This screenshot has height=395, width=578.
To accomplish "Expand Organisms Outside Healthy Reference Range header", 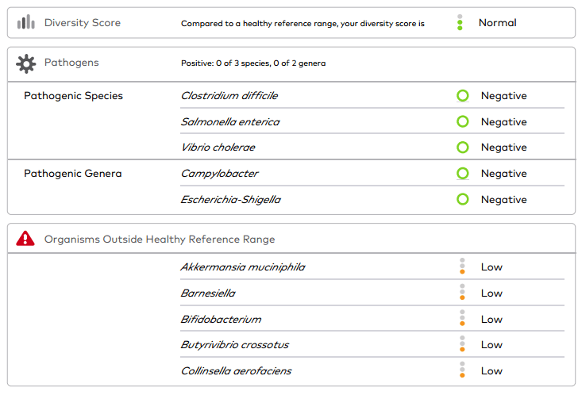I will 160,239.
